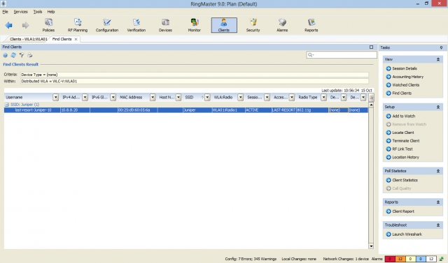
Task: Open the Help menu
Action: point(51,12)
